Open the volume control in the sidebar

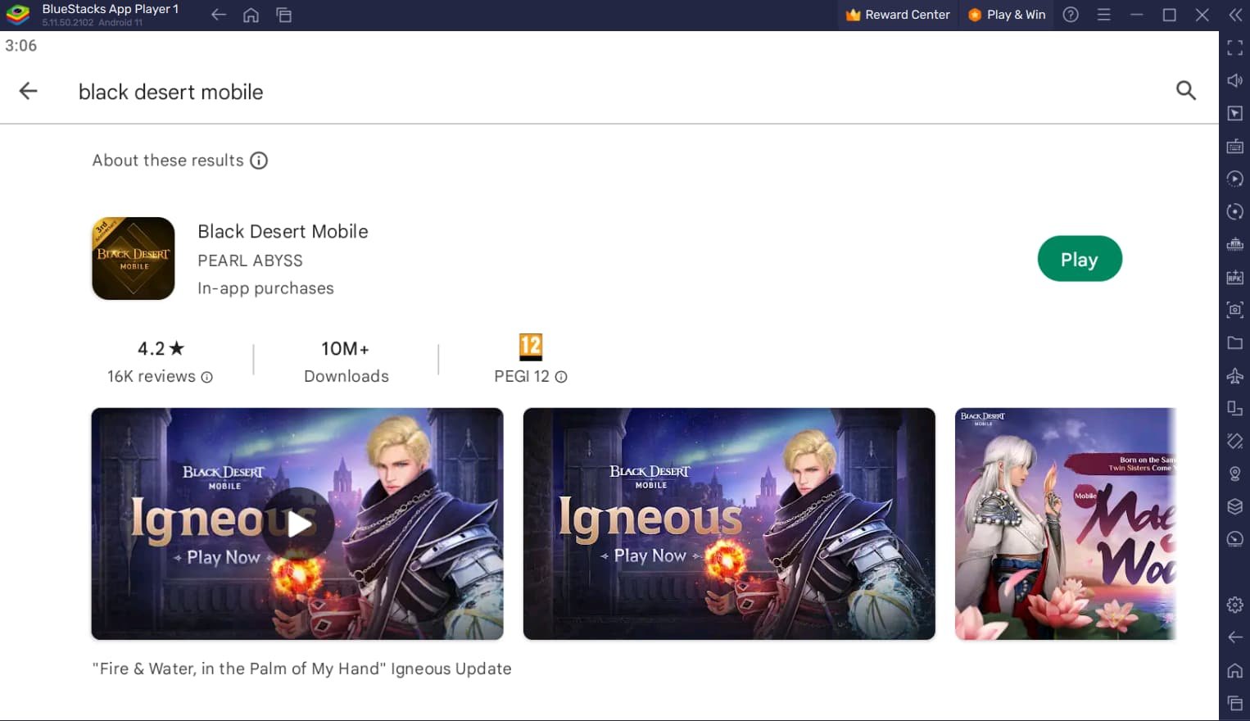pyautogui.click(x=1234, y=80)
